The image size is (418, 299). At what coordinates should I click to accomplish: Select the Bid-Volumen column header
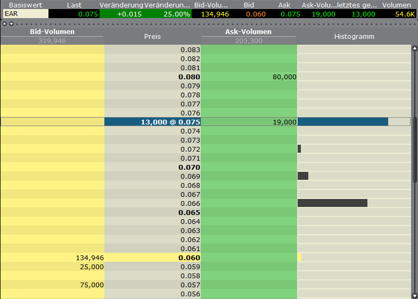[x=52, y=32]
